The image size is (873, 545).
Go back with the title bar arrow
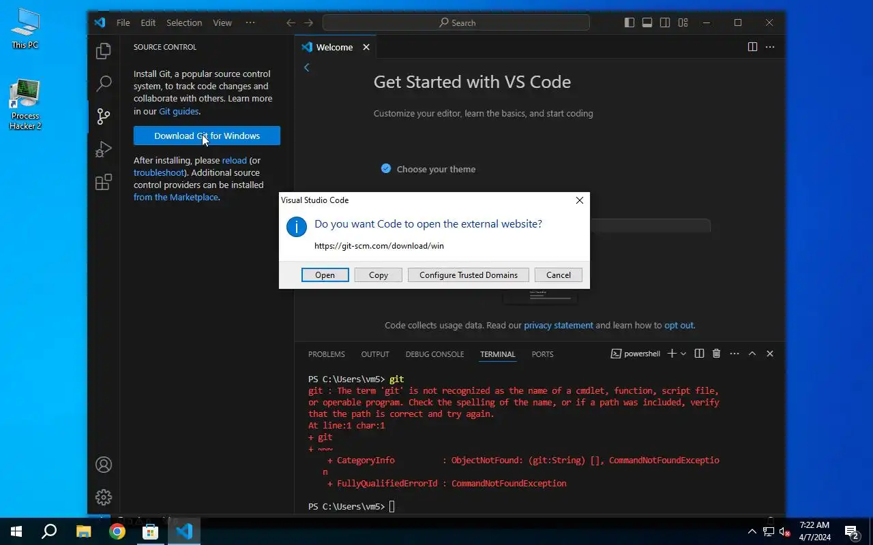pyautogui.click(x=291, y=22)
